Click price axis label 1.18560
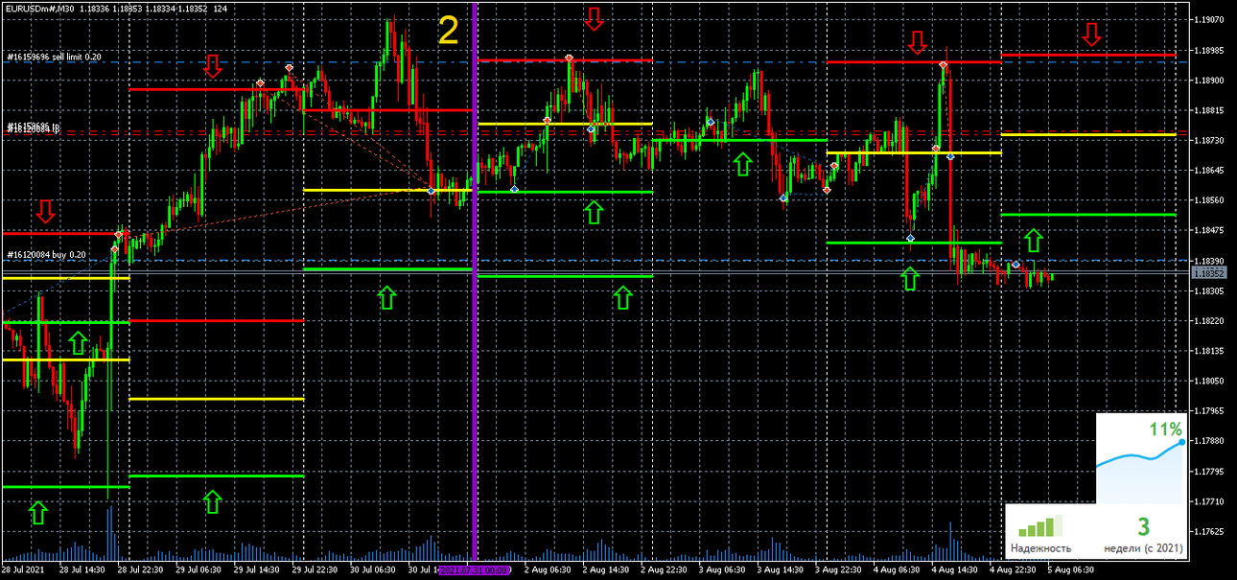1237x580 pixels. [x=1208, y=200]
